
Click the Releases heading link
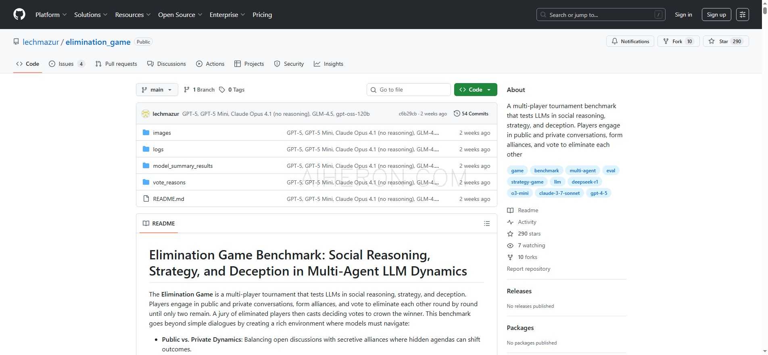click(519, 291)
